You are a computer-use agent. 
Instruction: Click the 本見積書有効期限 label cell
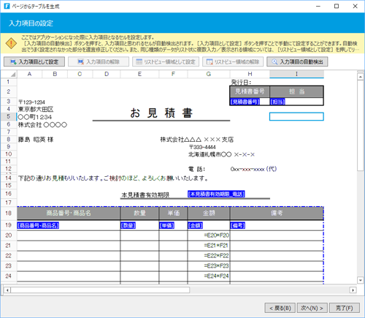click(x=145, y=195)
